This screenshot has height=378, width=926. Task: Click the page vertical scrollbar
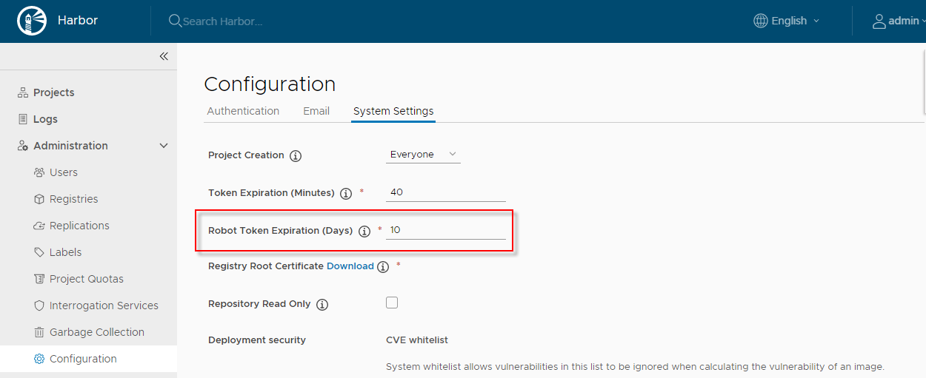(923, 81)
